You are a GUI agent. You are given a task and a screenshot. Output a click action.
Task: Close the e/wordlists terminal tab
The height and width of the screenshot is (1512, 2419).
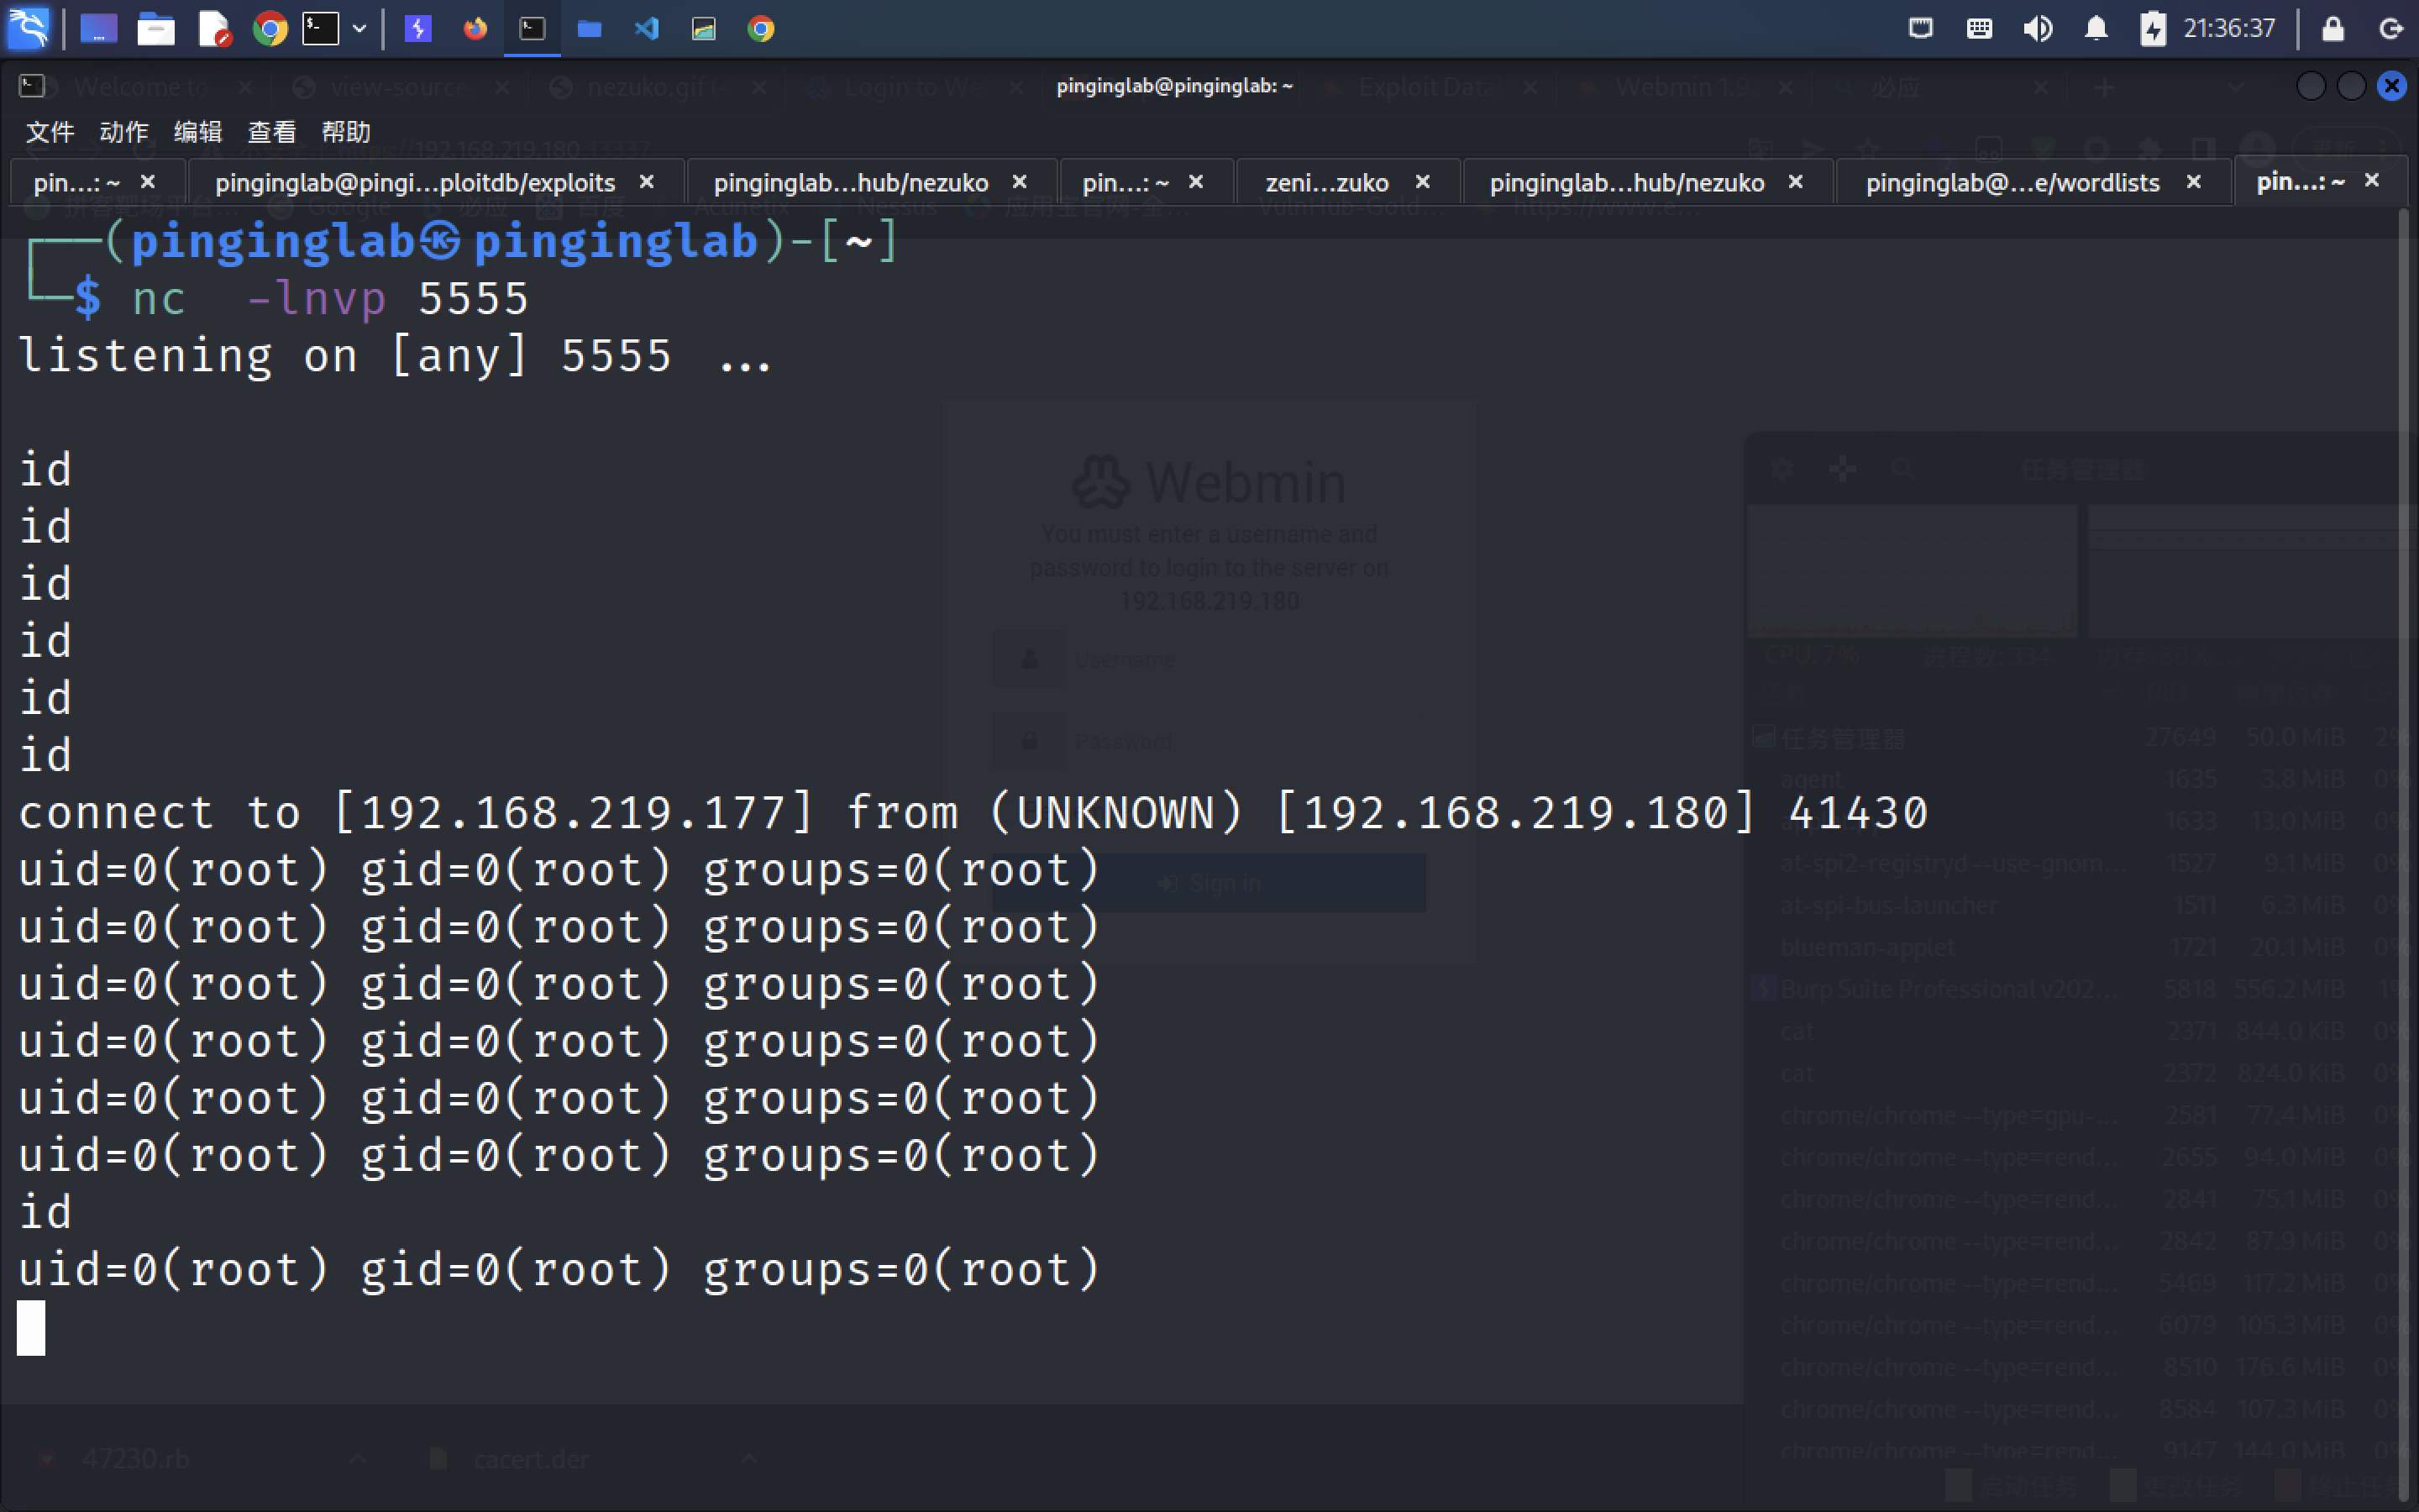2194,182
